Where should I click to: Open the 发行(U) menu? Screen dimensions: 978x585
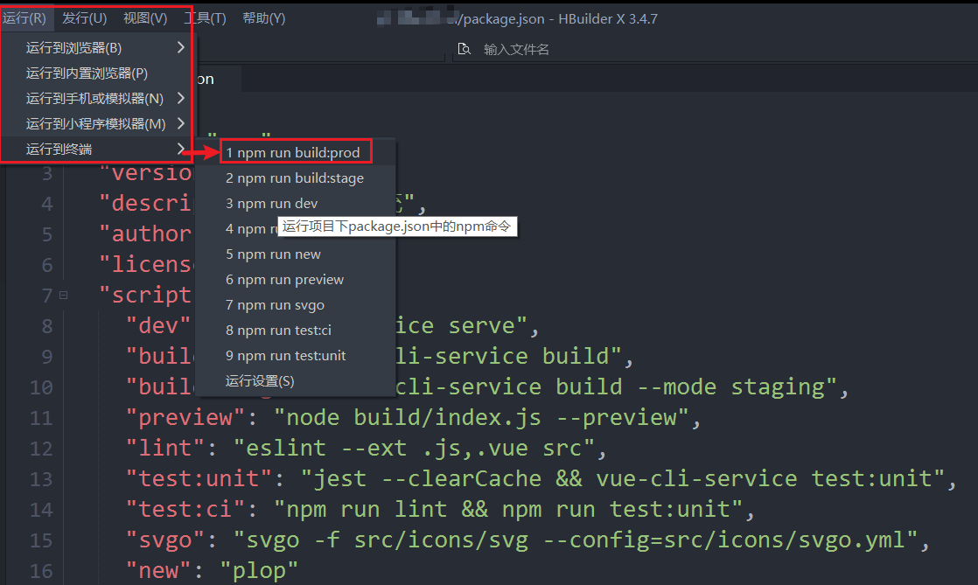click(x=85, y=18)
